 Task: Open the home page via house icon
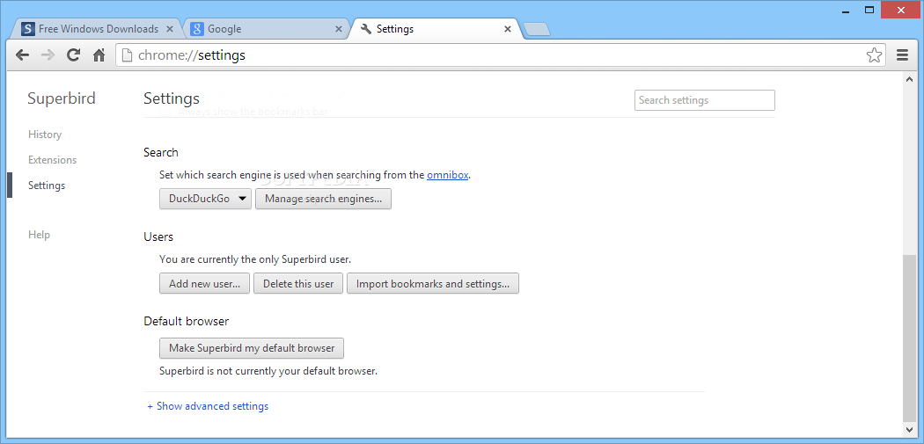99,55
